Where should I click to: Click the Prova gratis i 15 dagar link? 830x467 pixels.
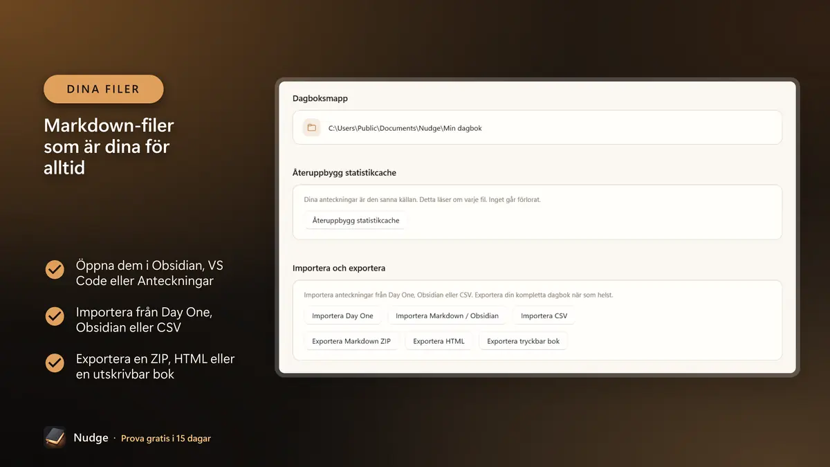(166, 439)
